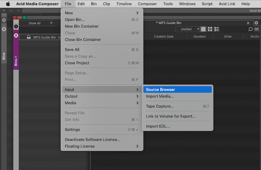
Task: Choose Import Media... option
Action: click(177, 96)
